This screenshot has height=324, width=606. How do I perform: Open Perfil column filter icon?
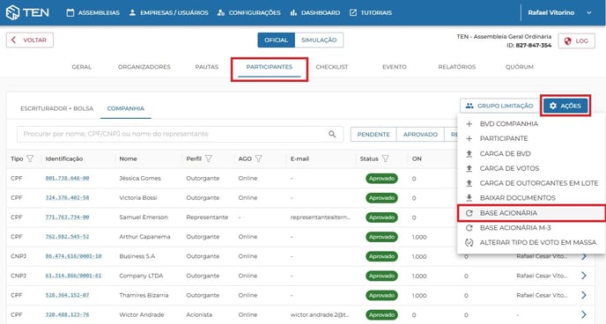(208, 158)
